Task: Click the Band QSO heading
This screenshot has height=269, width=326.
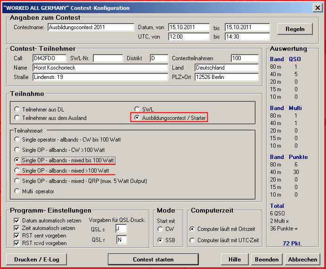Action: click(x=285, y=59)
